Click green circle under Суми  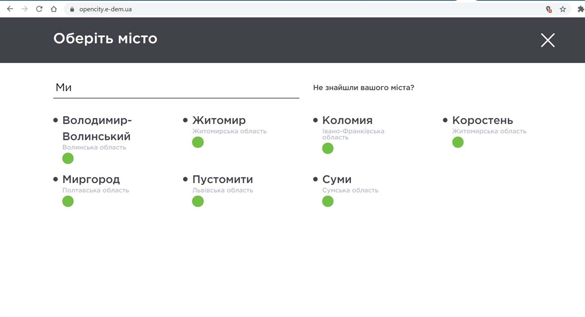coord(328,201)
